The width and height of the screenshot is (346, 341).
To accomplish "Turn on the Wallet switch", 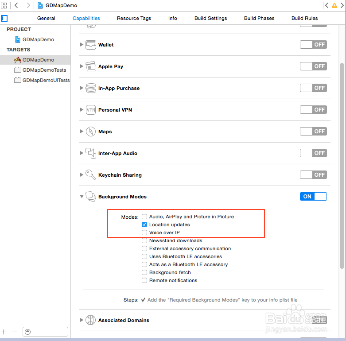I will [x=313, y=45].
